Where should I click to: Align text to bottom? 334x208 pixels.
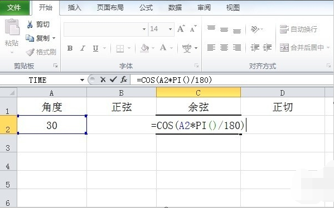pos(237,31)
